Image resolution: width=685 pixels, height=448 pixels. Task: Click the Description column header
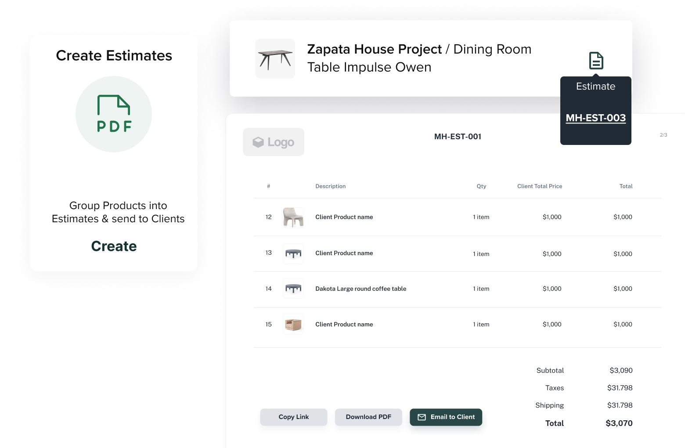(330, 186)
